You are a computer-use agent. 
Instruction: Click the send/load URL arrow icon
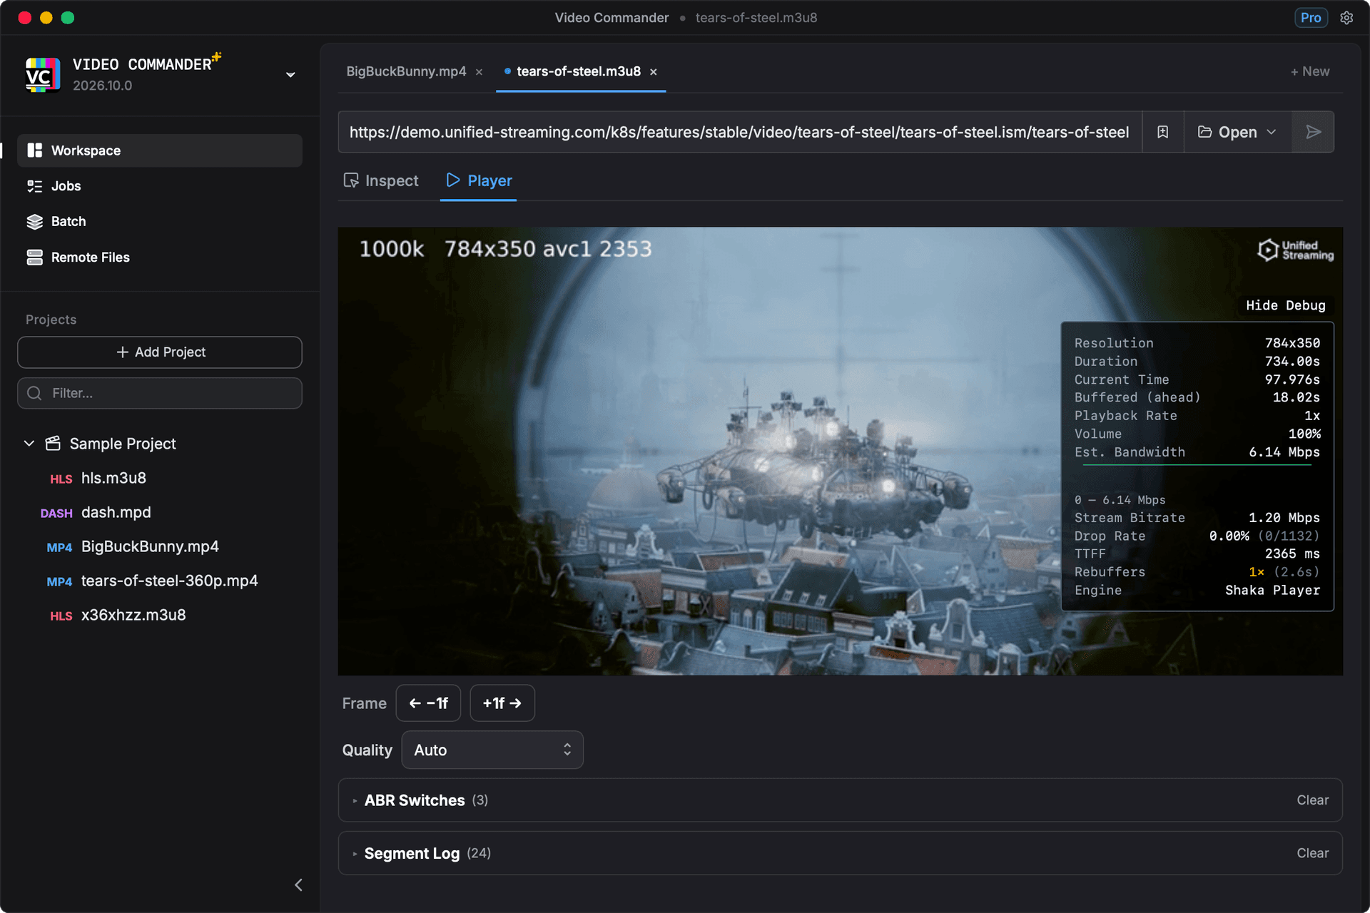click(1313, 132)
